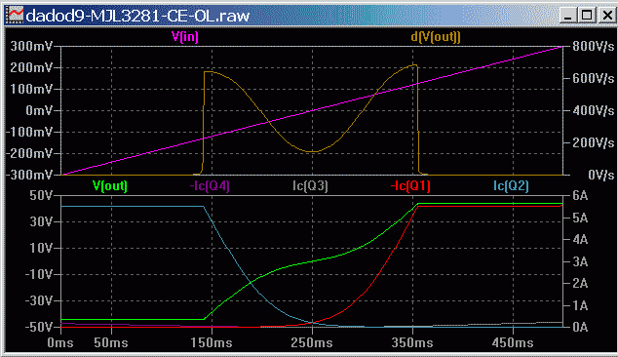Click the 350ms time axis label
Image resolution: width=618 pixels, height=357 pixels.
coord(412,342)
